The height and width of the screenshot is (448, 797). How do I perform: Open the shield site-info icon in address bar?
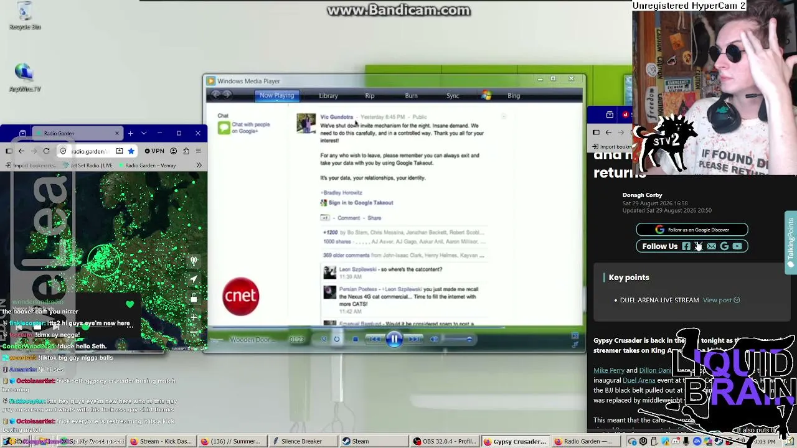[63, 151]
